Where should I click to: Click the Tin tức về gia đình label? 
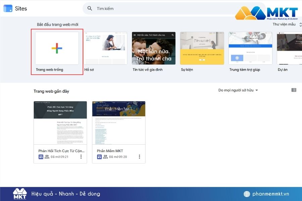(148, 70)
